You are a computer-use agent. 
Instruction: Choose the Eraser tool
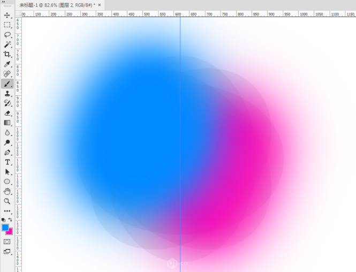pos(7,113)
